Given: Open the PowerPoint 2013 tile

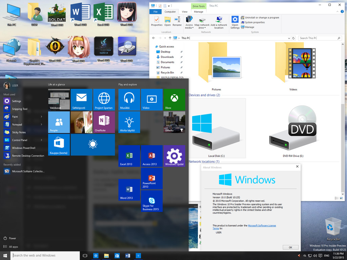Looking at the screenshot, I should (x=151, y=178).
